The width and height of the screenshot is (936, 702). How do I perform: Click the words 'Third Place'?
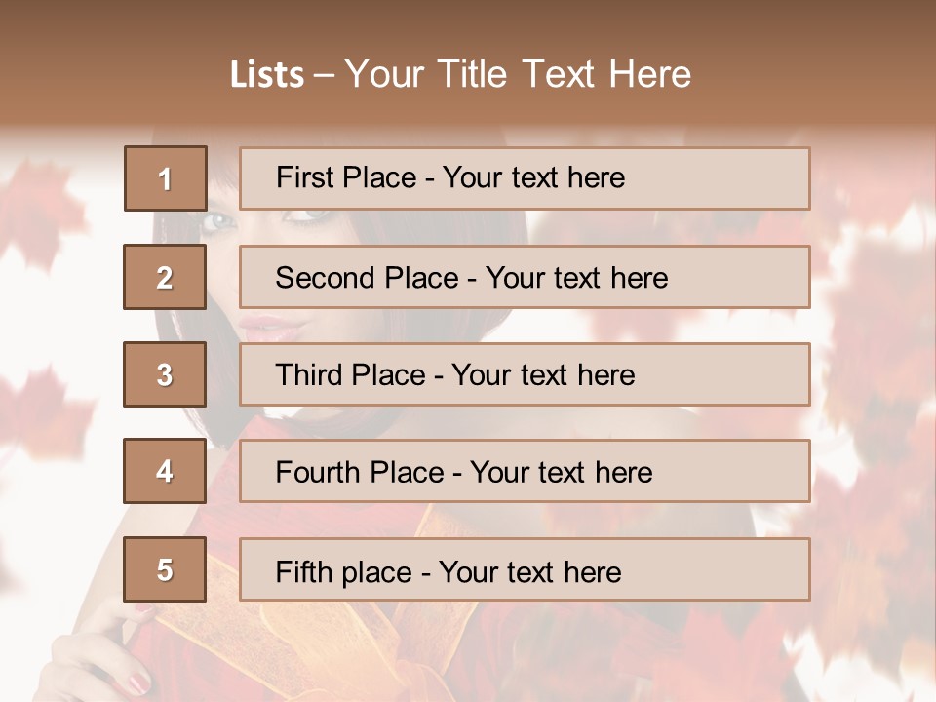351,374
